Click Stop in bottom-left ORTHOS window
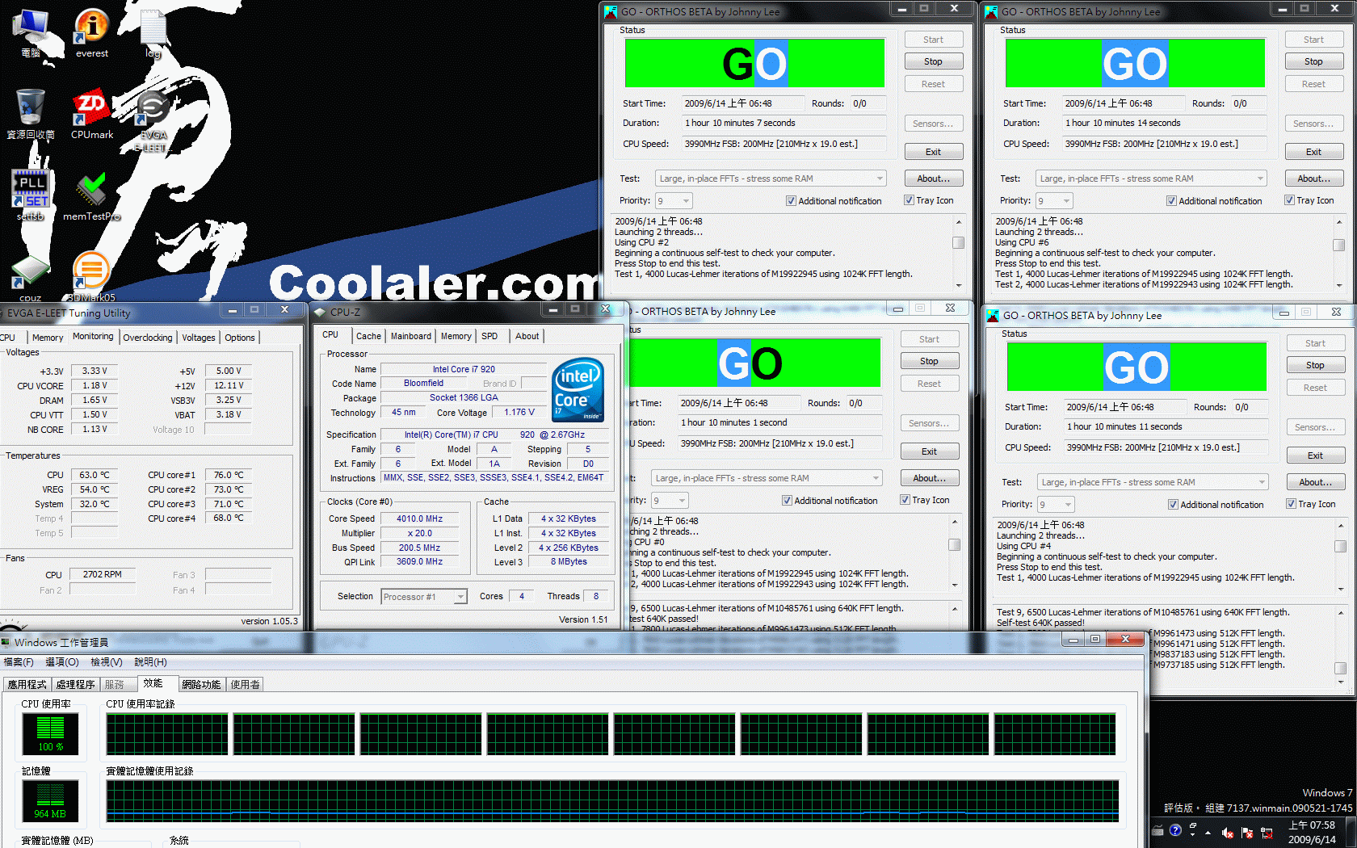 pos(929,361)
